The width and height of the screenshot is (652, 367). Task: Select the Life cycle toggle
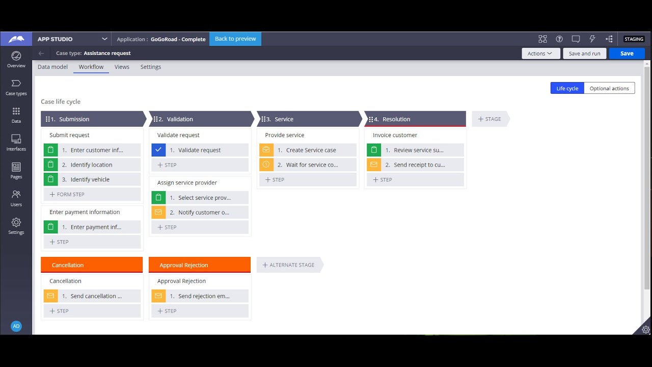pos(567,88)
